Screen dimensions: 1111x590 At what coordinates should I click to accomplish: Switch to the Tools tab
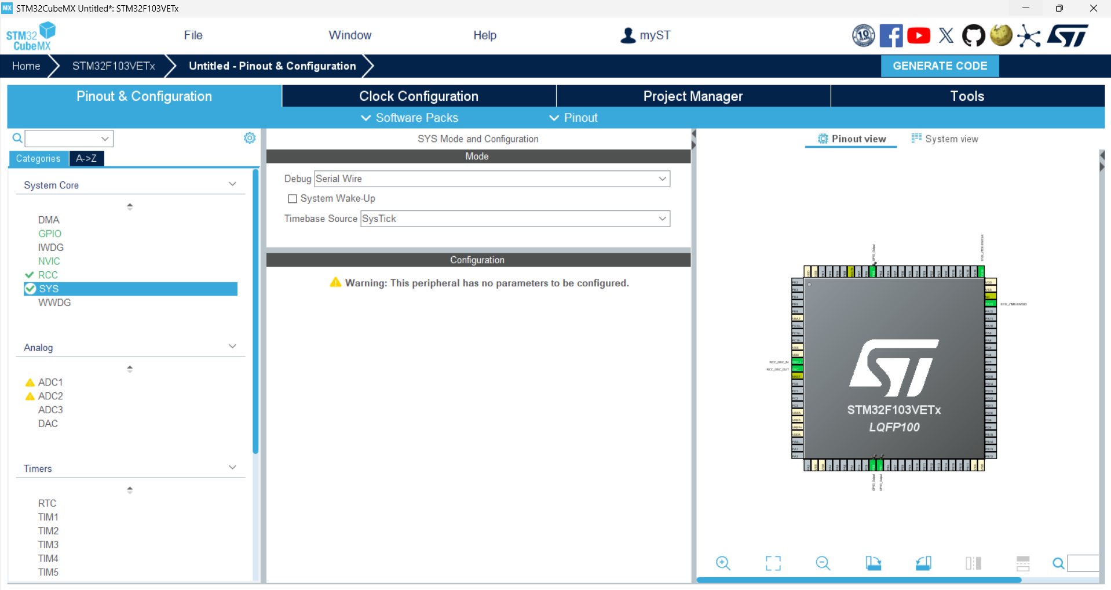point(967,96)
